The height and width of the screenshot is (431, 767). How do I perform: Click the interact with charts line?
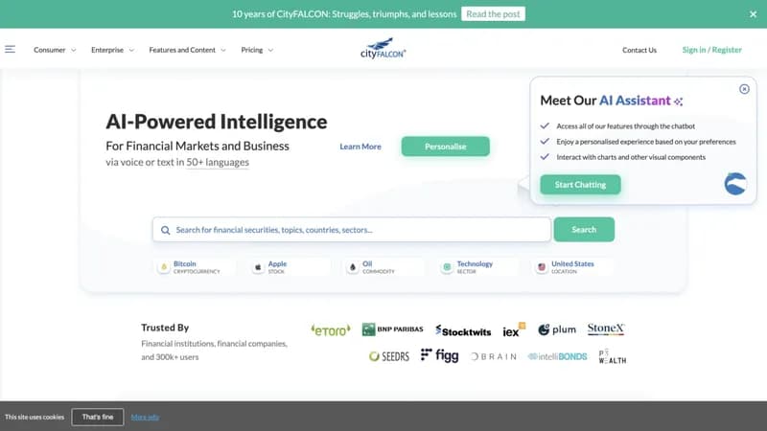631,157
